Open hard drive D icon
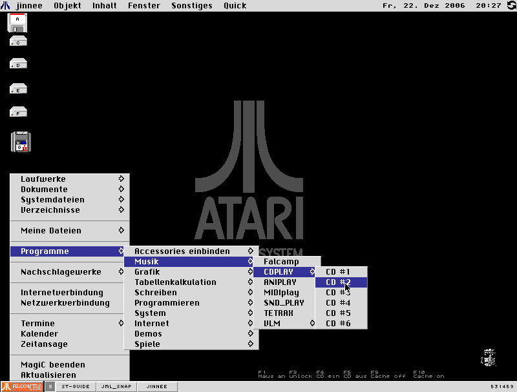 coord(18,64)
